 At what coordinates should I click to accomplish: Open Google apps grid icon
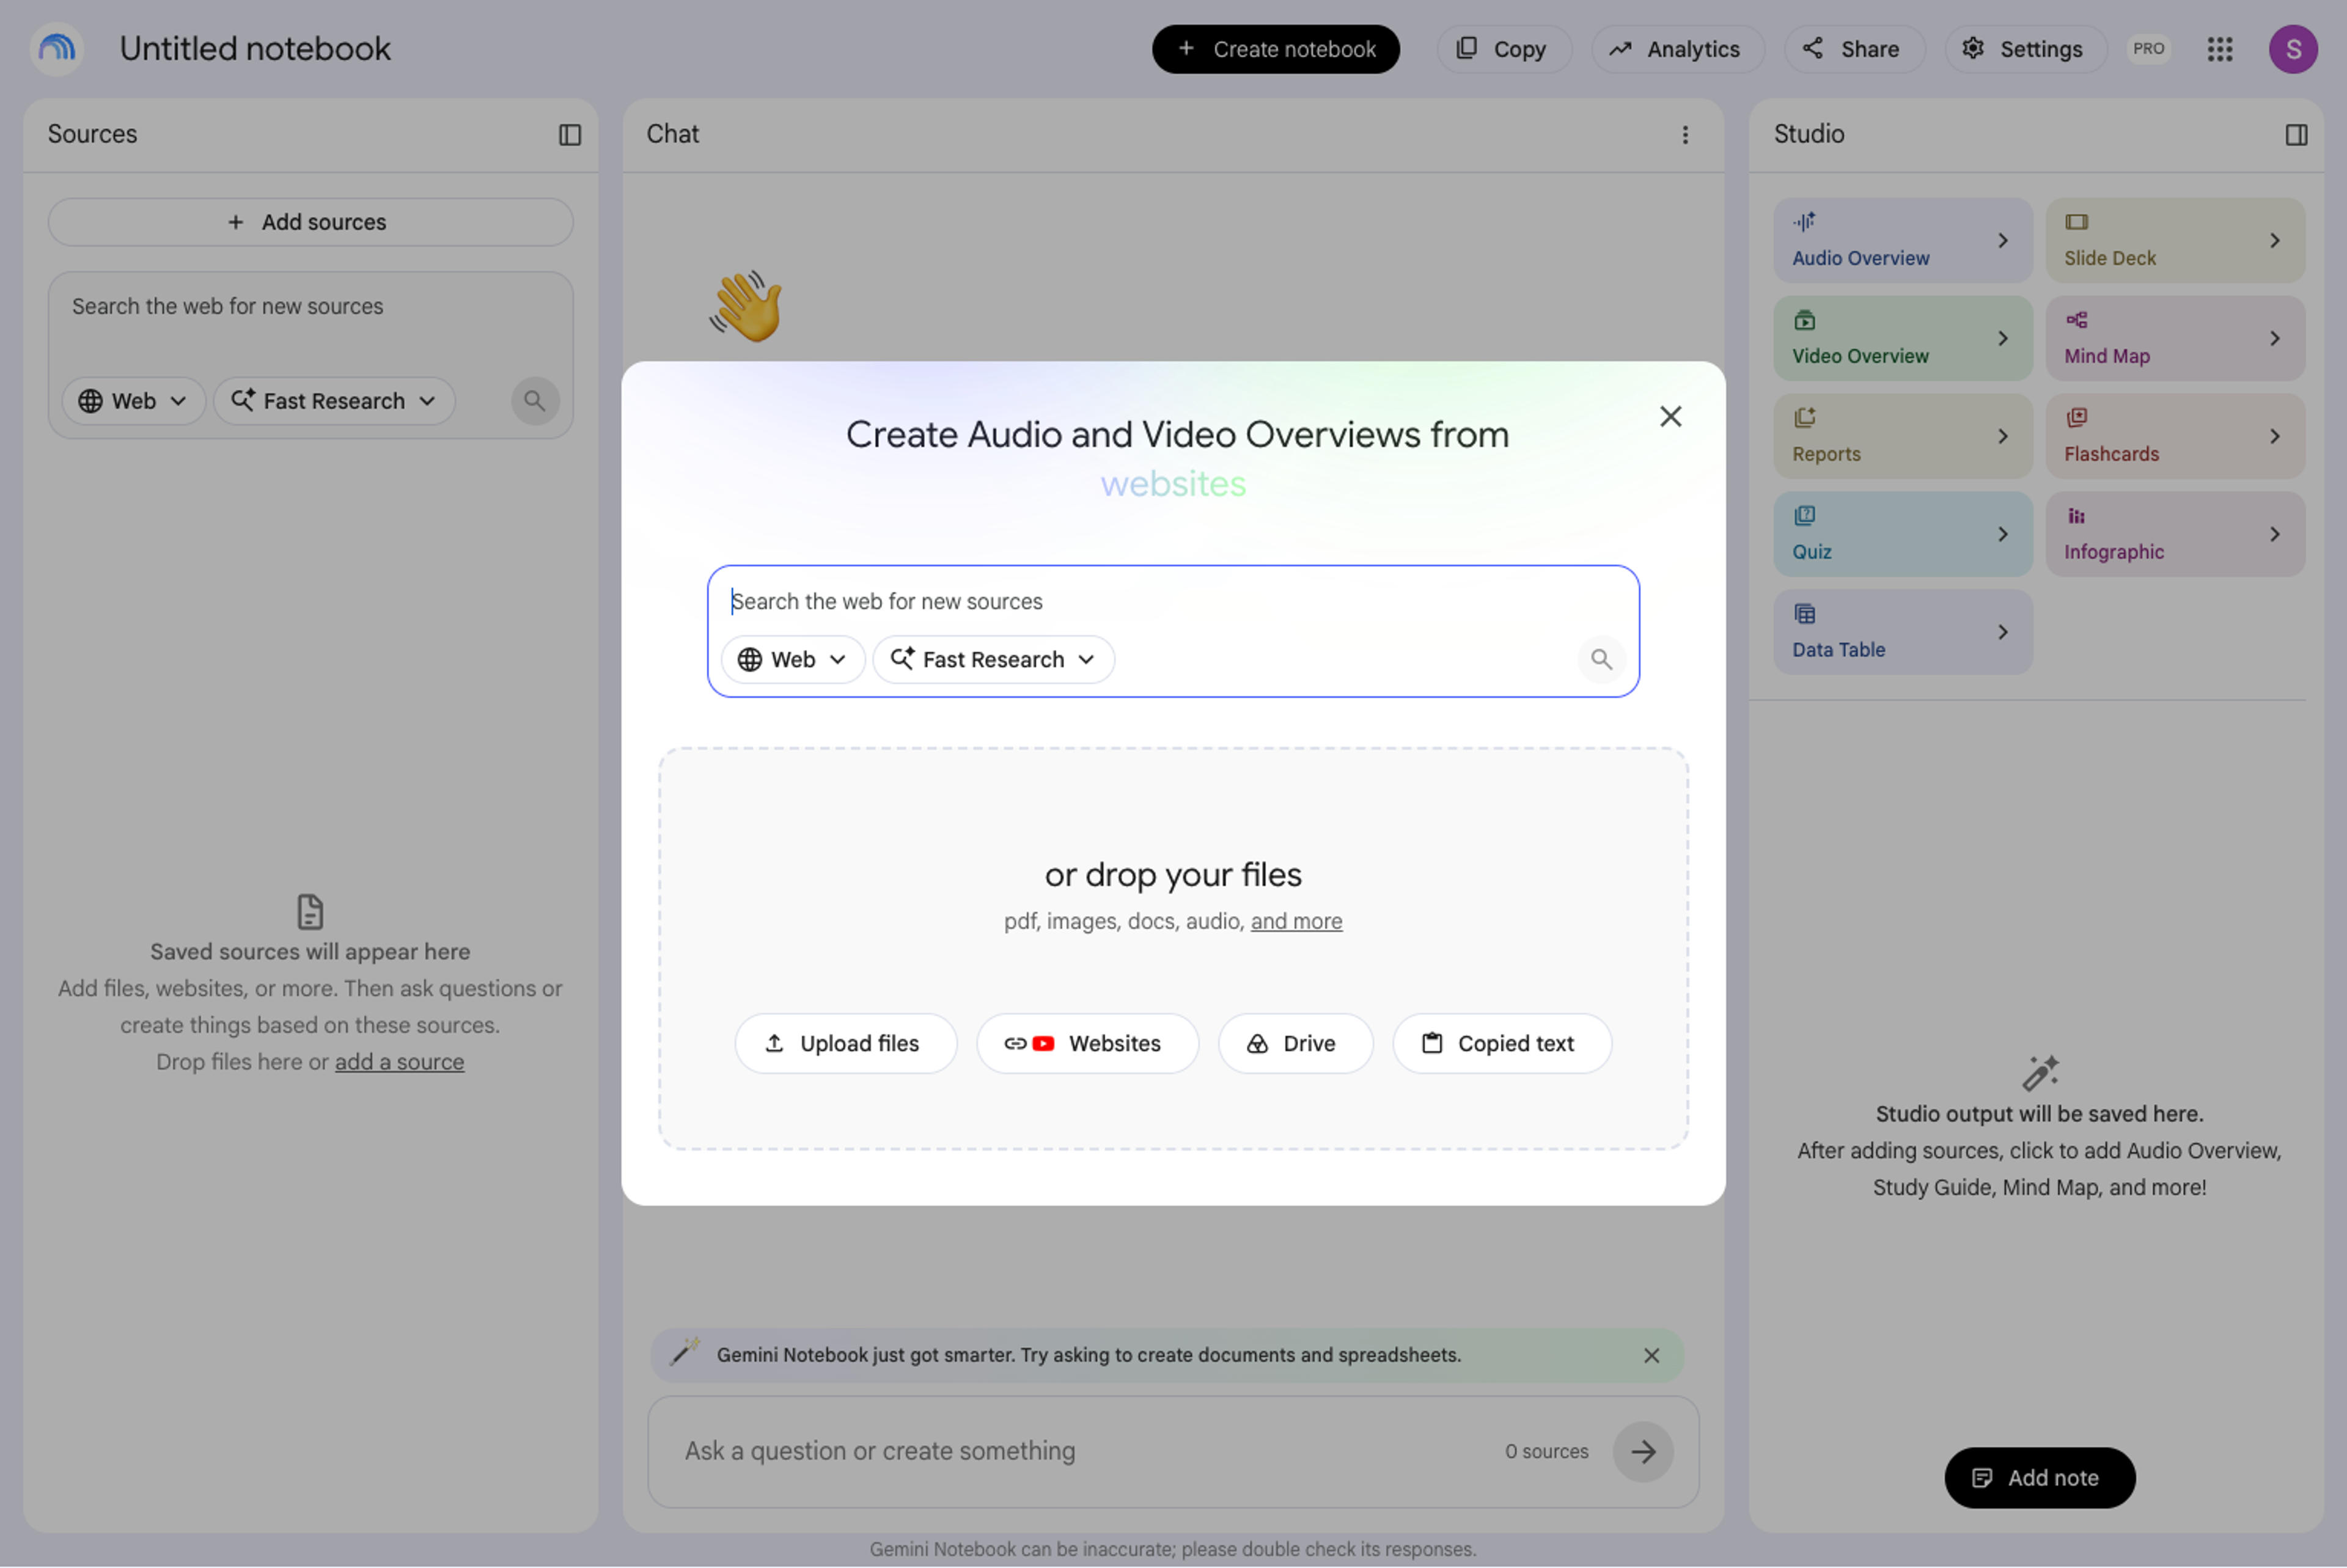point(2220,49)
